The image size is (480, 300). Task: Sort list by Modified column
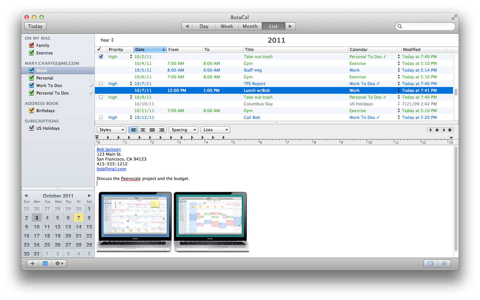tap(424, 49)
